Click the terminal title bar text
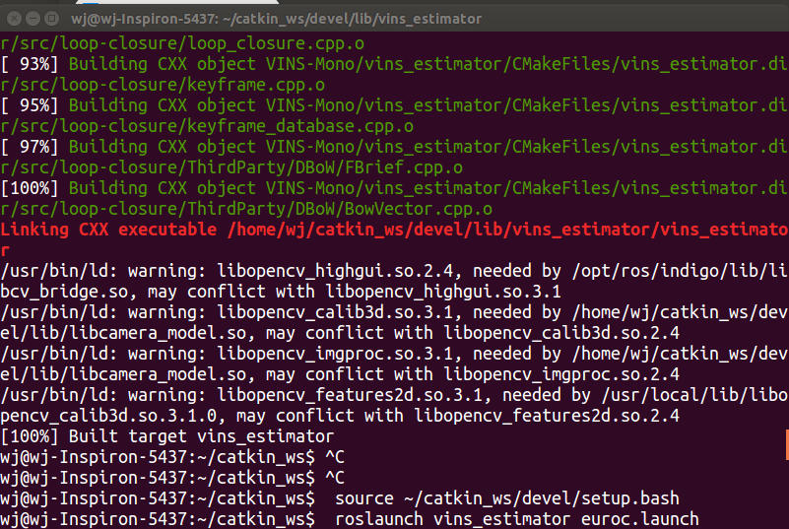 (276, 19)
